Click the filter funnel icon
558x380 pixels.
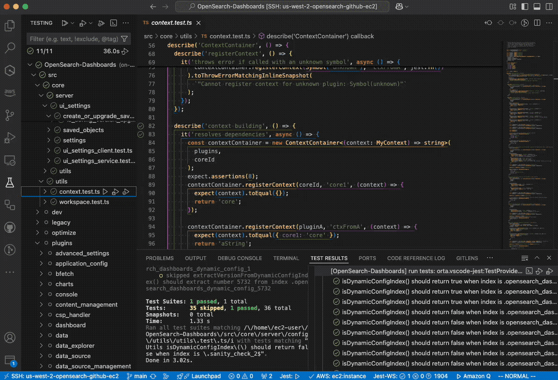[124, 39]
